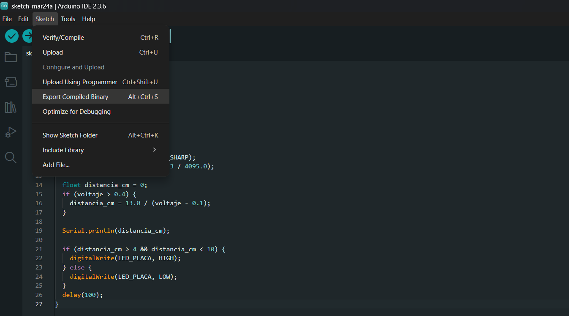Expand the Include Library submenu
This screenshot has height=316, width=569.
tap(63, 150)
